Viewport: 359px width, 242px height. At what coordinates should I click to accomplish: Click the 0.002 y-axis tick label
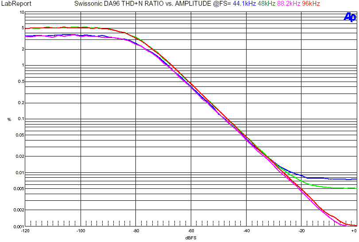[x=19, y=210]
